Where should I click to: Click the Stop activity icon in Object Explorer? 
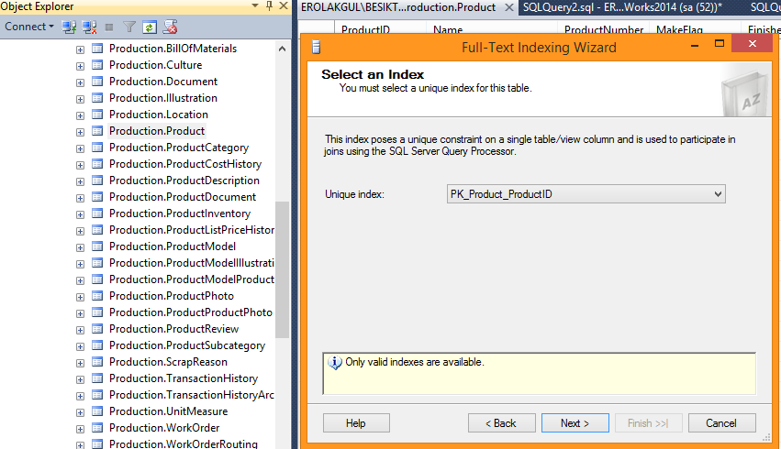(110, 27)
